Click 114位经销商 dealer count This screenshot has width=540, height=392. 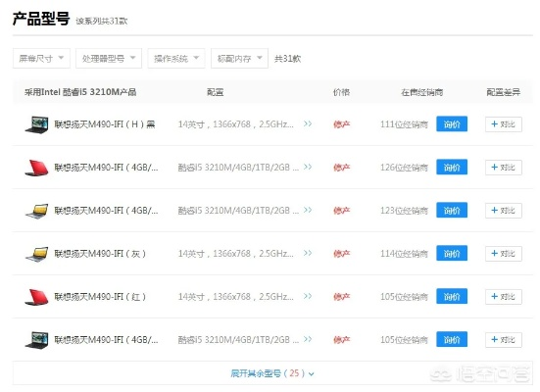pos(405,254)
